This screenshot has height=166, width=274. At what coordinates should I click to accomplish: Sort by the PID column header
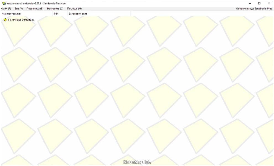point(60,14)
